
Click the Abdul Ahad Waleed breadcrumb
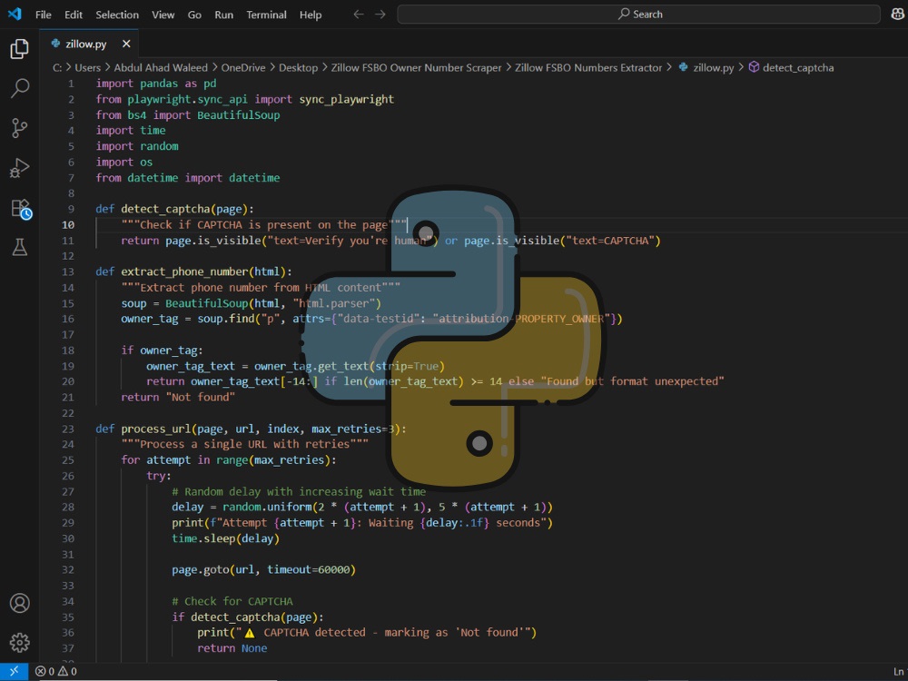point(161,67)
